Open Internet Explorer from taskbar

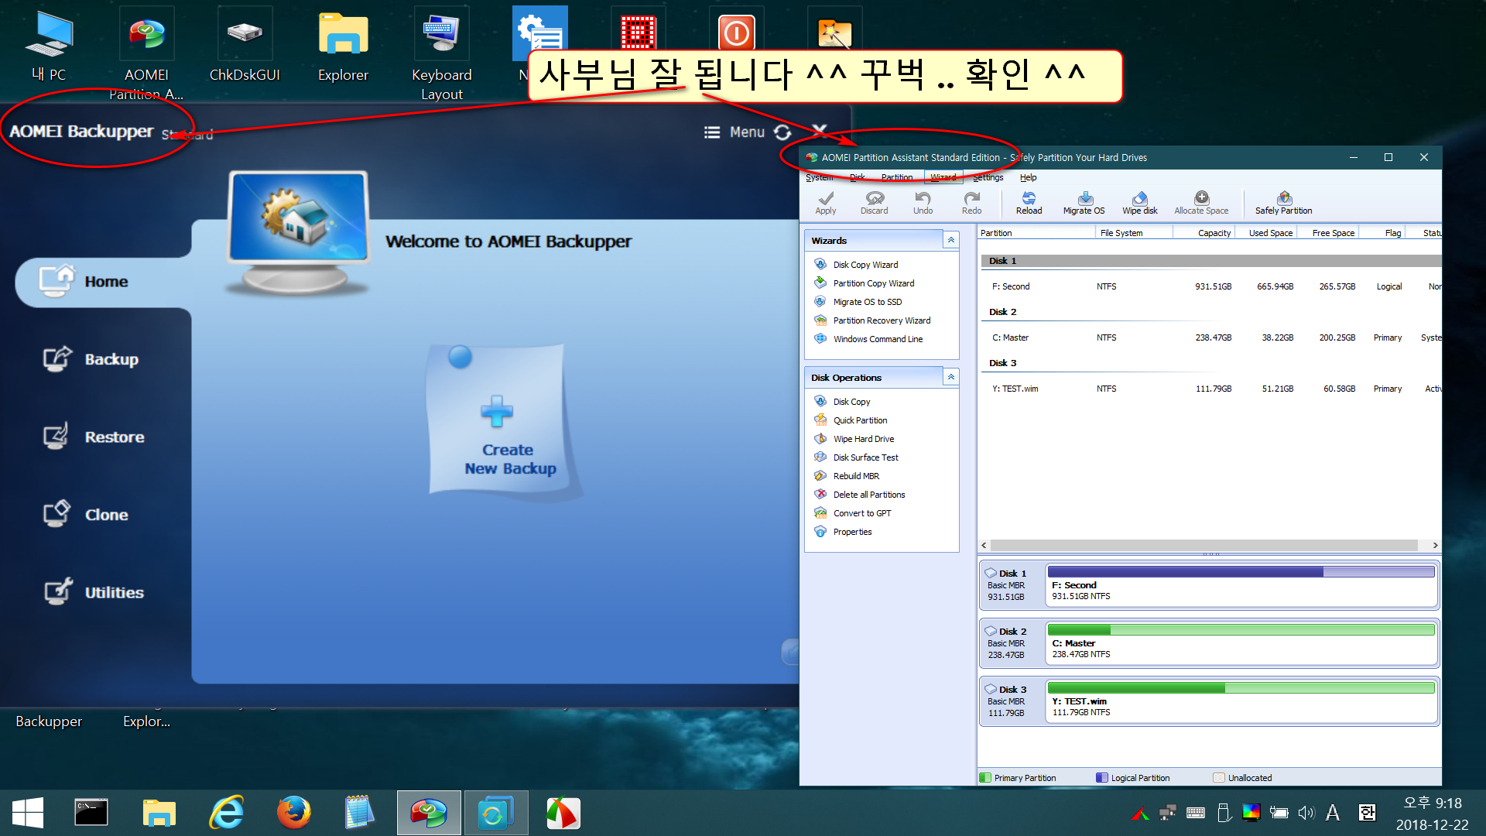point(227,814)
